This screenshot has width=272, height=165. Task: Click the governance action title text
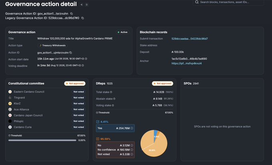point(75,38)
